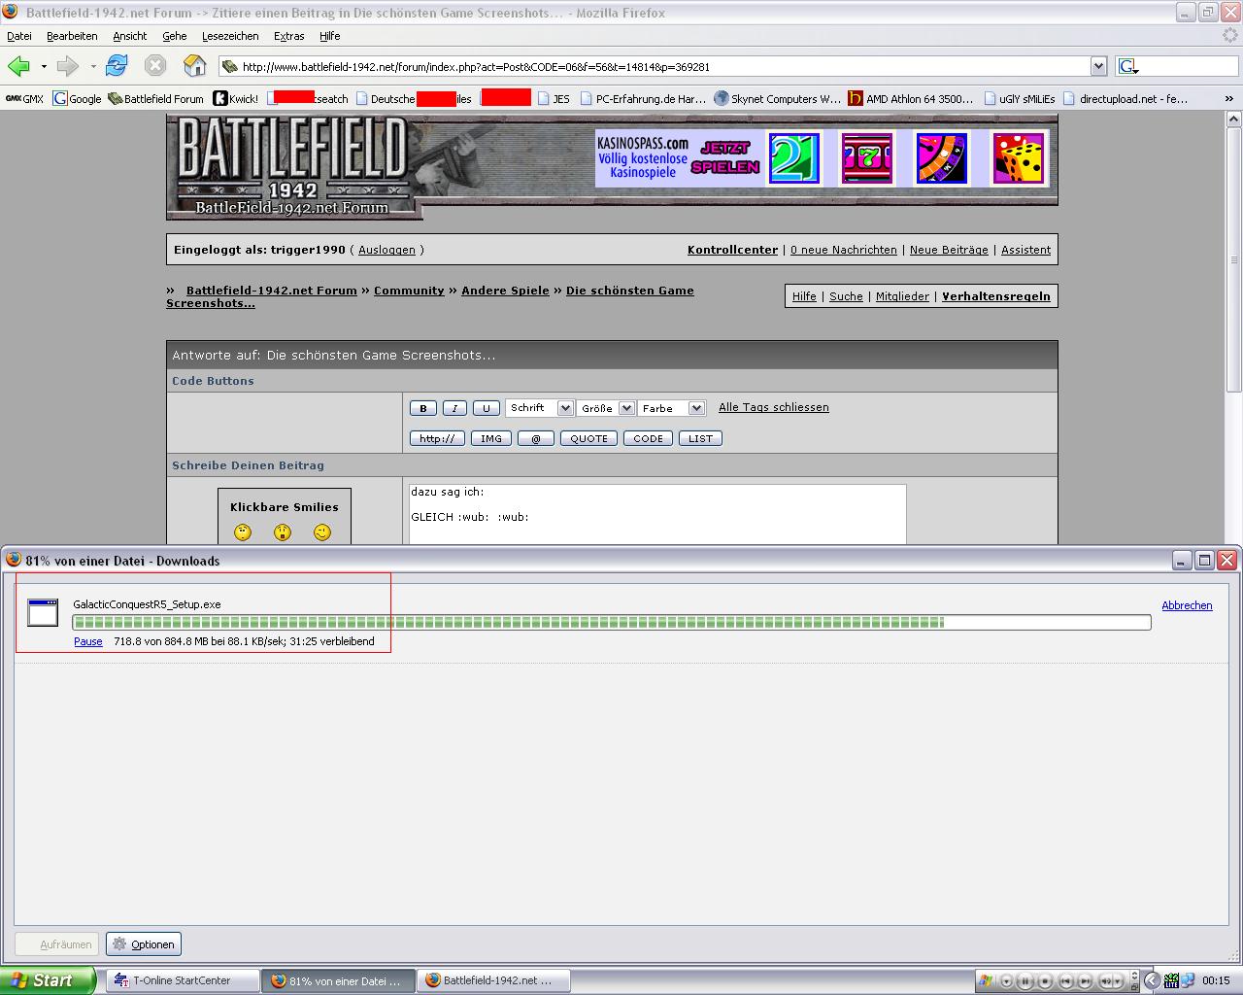Image resolution: width=1243 pixels, height=995 pixels.
Task: Click Abbrechen to cancel the download
Action: pos(1187,605)
